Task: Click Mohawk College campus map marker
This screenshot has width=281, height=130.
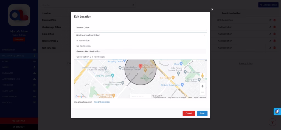Action: pos(120,68)
